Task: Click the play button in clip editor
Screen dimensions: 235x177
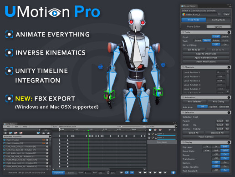Action: [x=155, y=172]
